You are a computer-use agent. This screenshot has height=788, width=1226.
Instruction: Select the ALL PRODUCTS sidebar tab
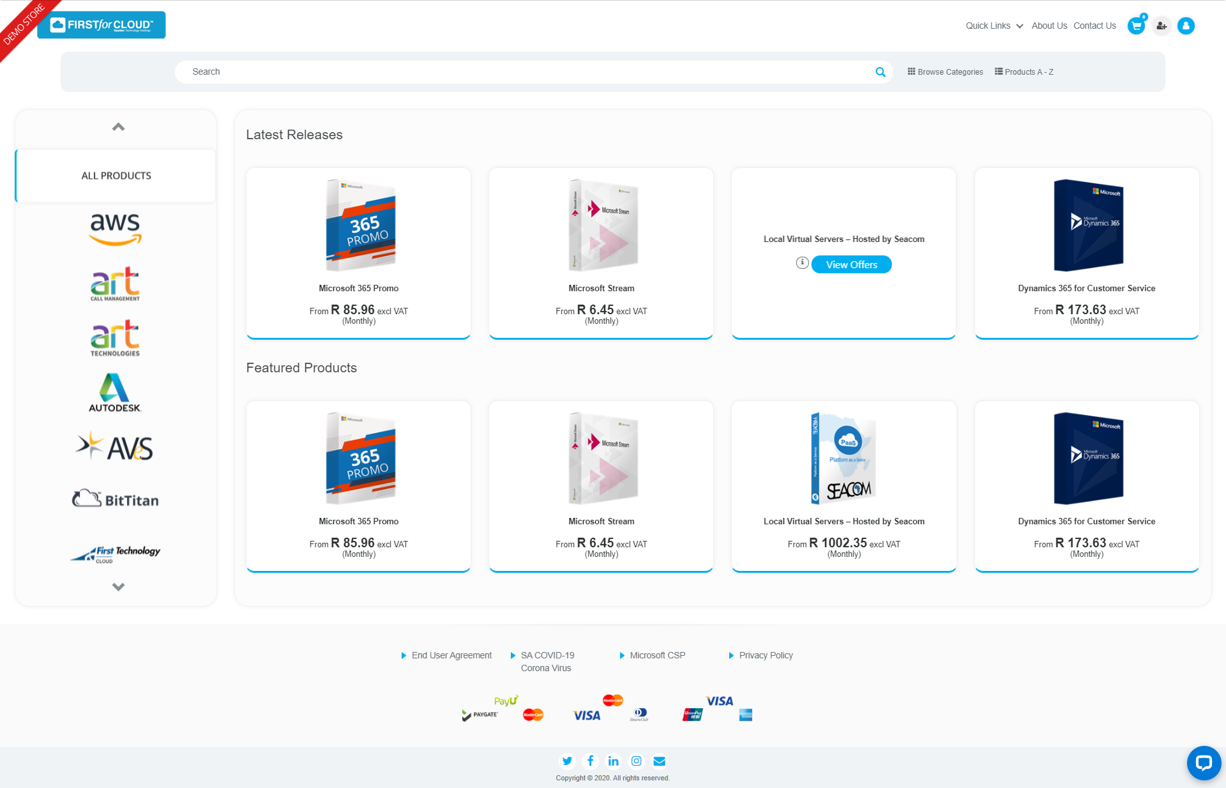(116, 176)
